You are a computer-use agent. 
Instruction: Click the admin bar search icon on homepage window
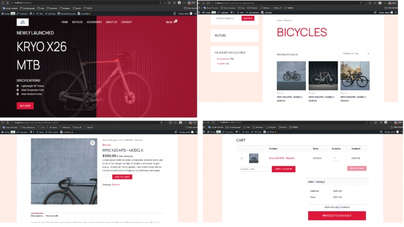pos(195,14)
